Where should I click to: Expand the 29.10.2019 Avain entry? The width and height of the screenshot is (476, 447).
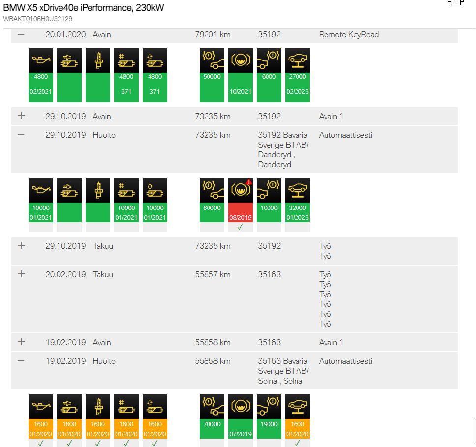[x=21, y=116]
